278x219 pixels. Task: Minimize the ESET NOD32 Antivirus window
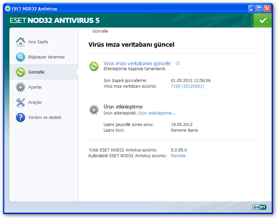[252, 8]
